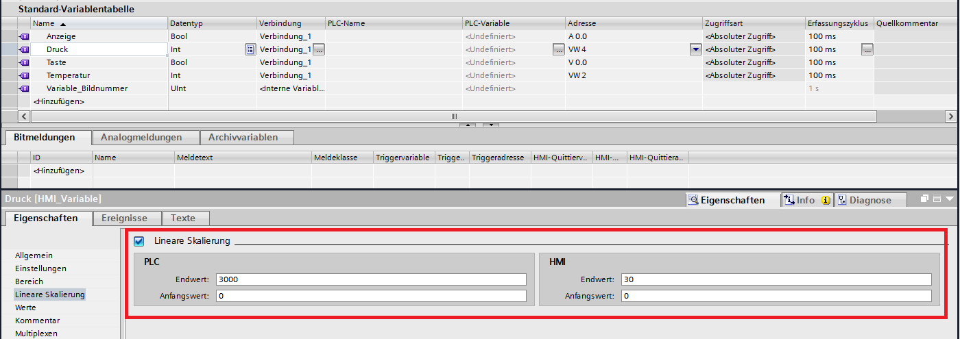Open the Eigenschaften inspector tab on the right
This screenshot has width=960, height=339.
click(732, 200)
